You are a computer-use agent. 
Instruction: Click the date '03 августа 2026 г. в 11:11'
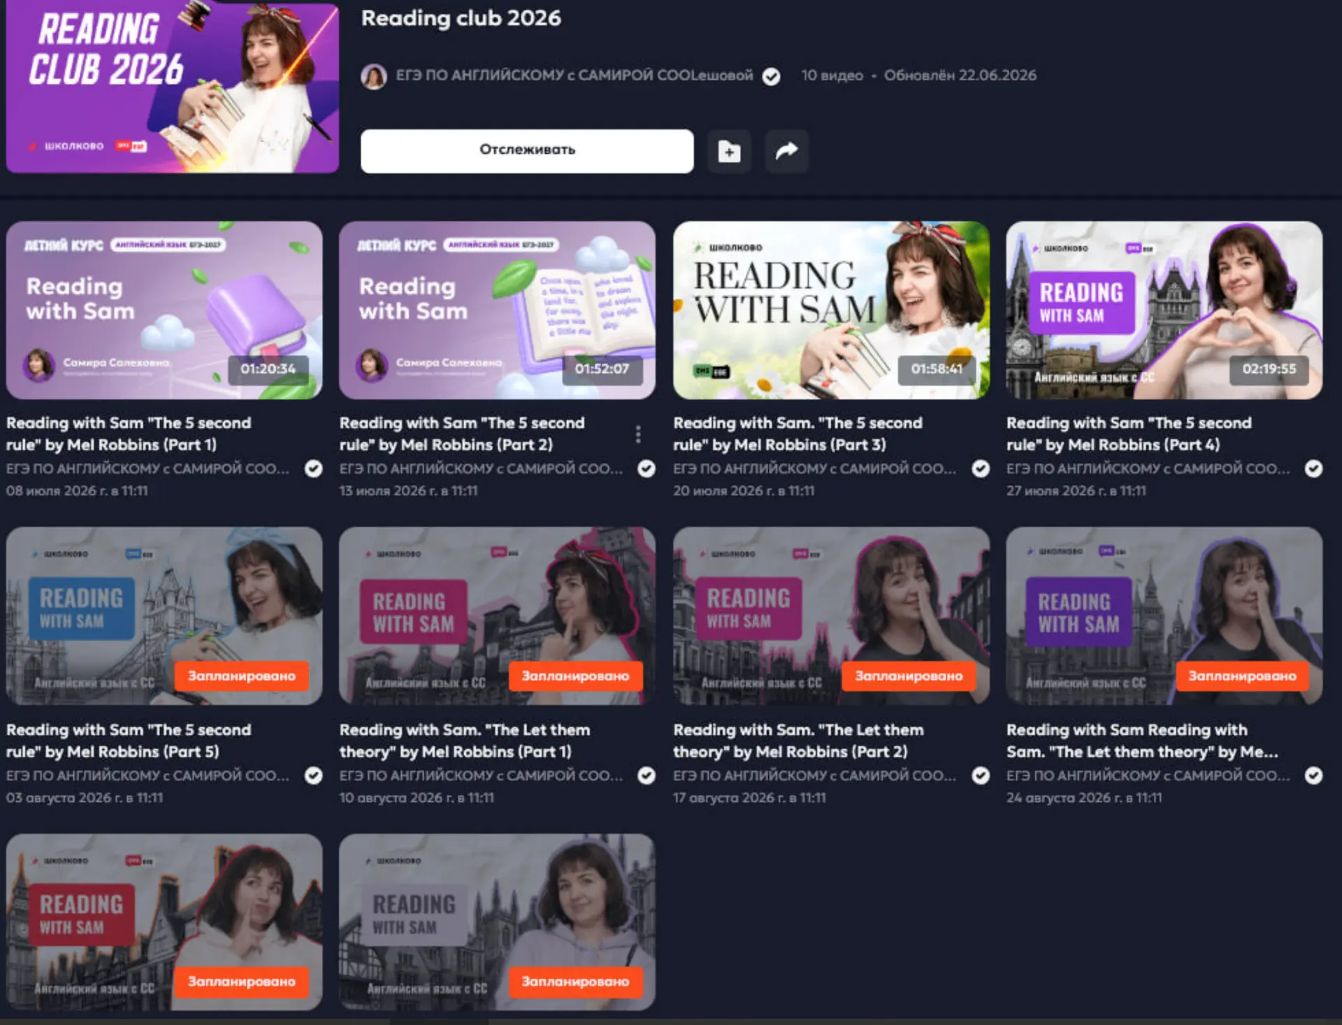pos(85,797)
